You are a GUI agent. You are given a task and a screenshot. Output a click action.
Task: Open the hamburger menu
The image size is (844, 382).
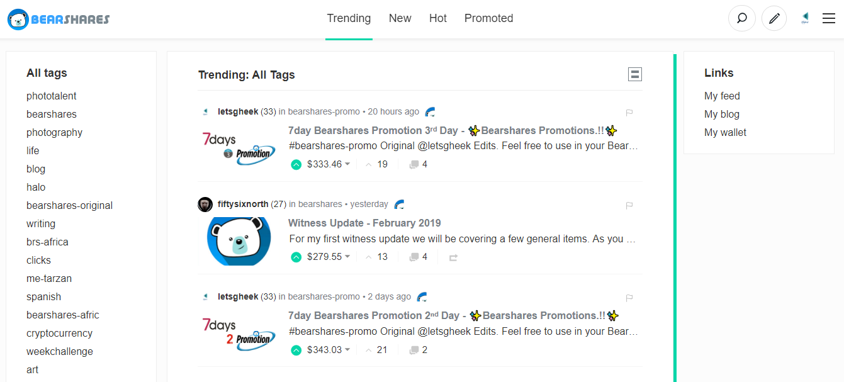[x=829, y=18]
